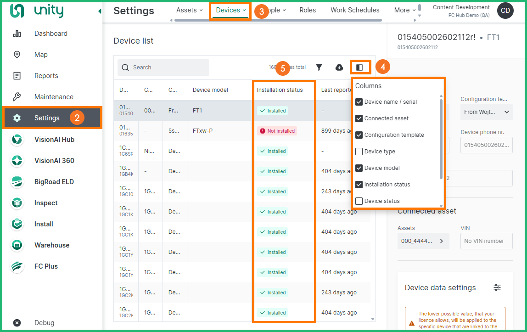Collapse the sidebar with the arrow
Screen dimensions: 527x332
(x=100, y=11)
